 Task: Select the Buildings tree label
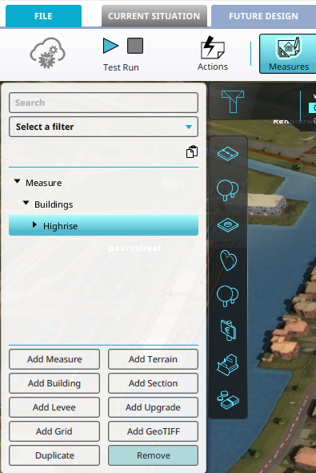click(54, 204)
